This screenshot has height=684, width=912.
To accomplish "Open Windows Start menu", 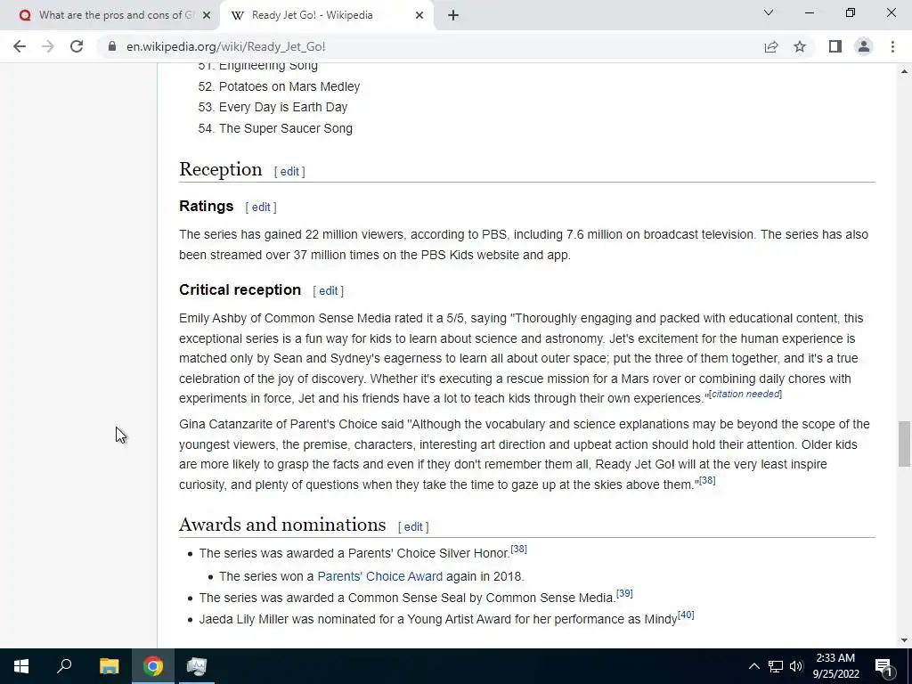I will (x=21, y=666).
